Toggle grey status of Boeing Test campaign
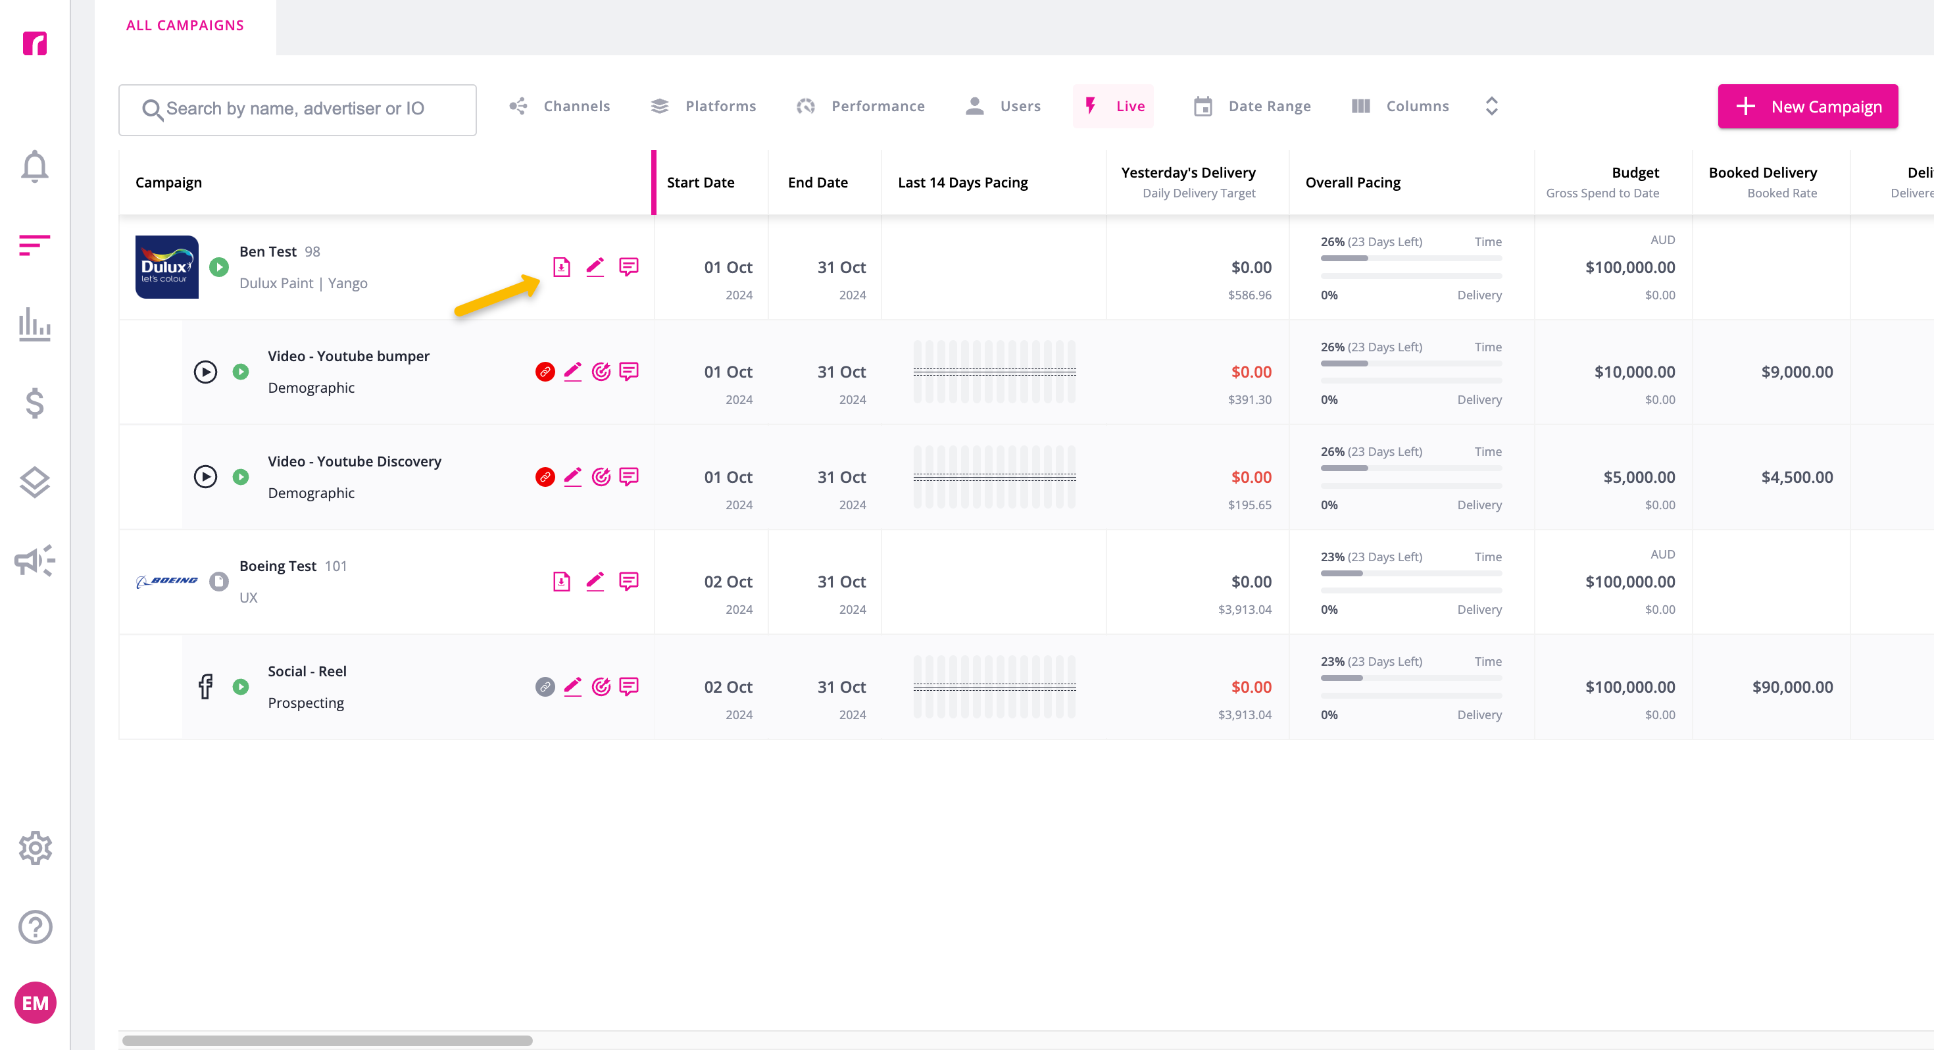 click(x=218, y=582)
